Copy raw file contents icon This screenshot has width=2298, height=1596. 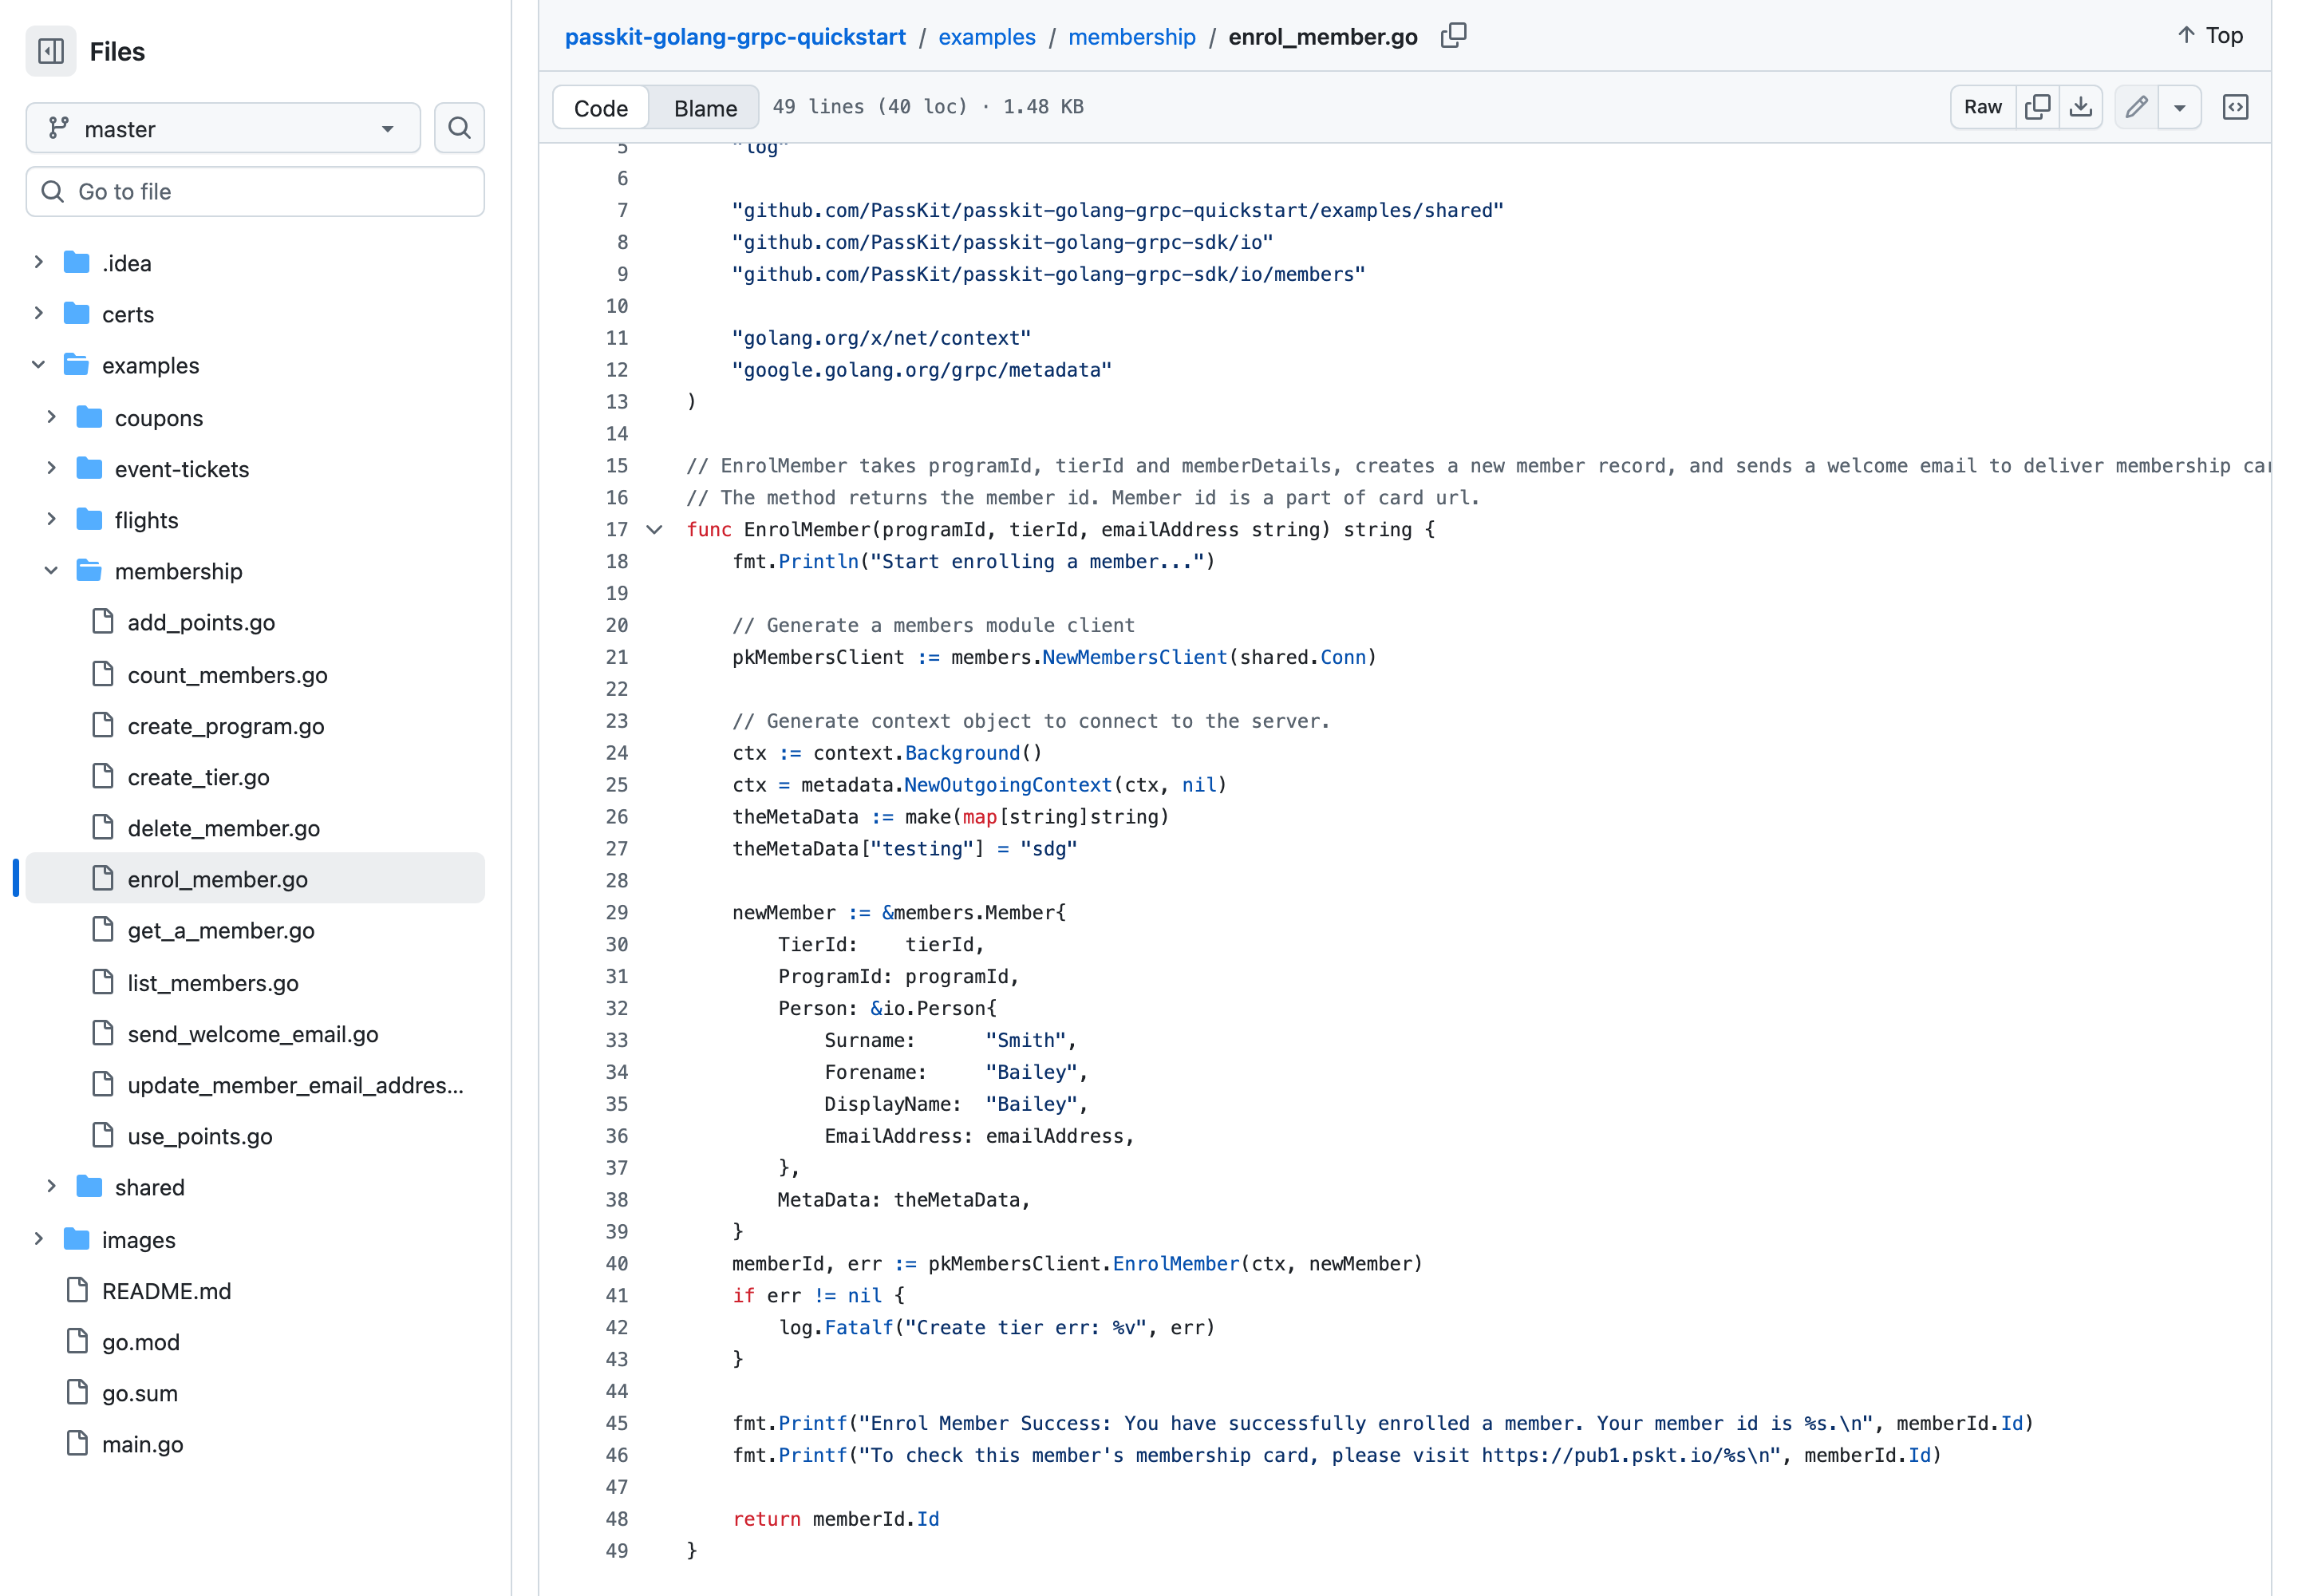(2037, 107)
